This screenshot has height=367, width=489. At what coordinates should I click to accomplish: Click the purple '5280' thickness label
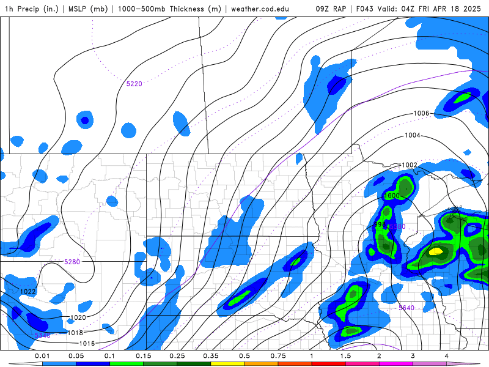tap(72, 262)
